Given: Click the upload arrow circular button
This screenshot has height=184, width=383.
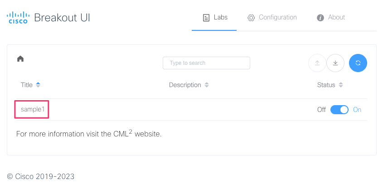Looking at the screenshot, I should [317, 63].
